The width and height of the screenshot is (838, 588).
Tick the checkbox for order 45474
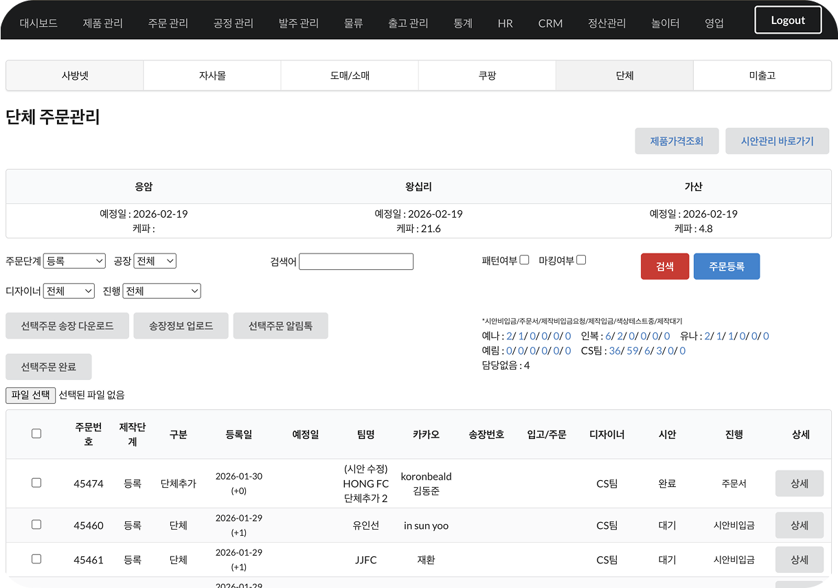(36, 483)
